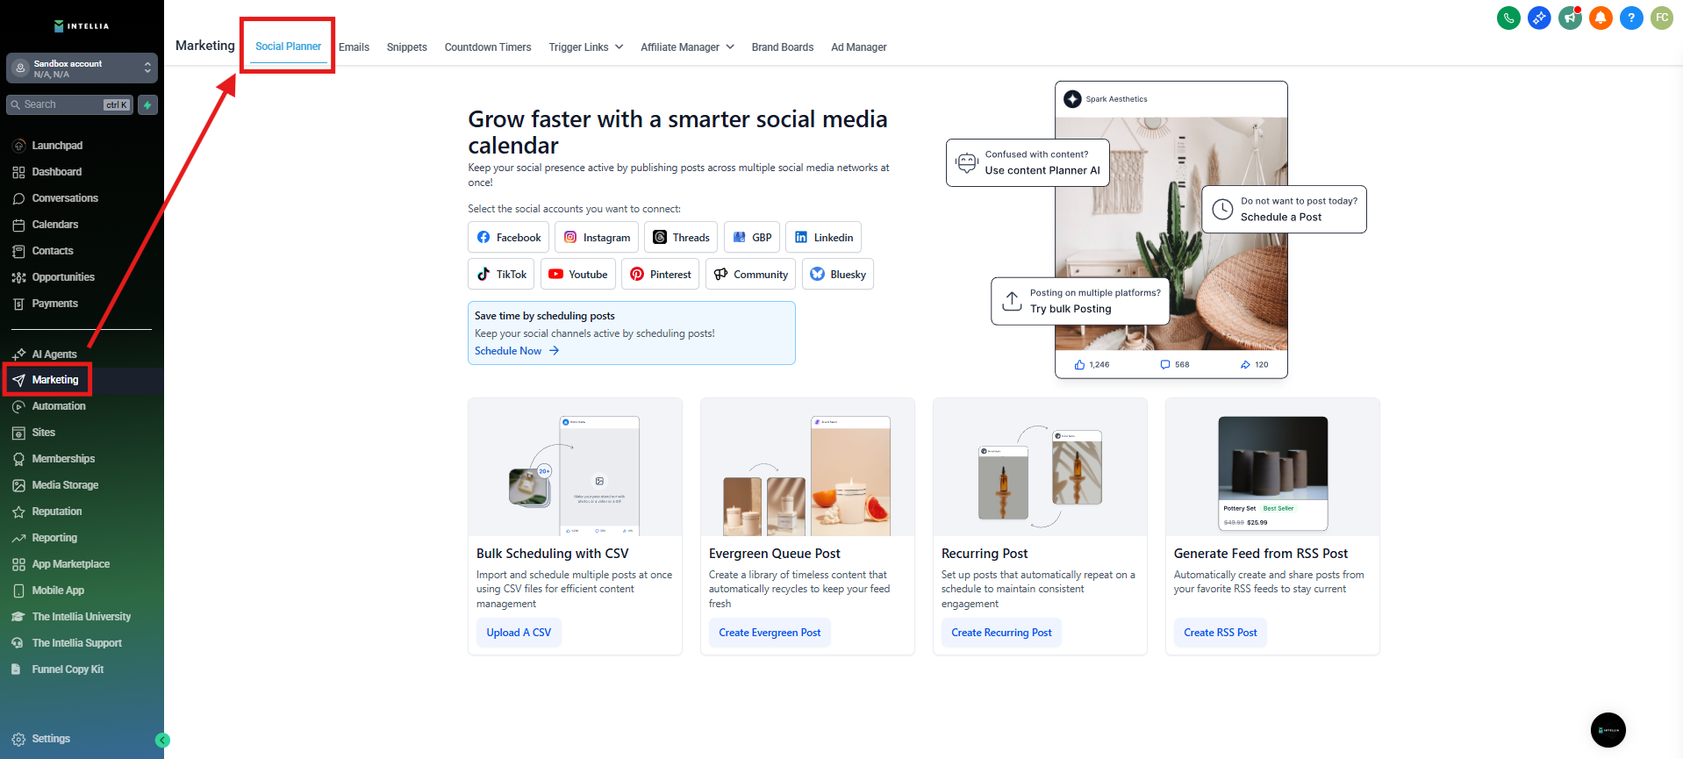
Task: Expand the Sandbox account switcher
Action: click(x=82, y=68)
